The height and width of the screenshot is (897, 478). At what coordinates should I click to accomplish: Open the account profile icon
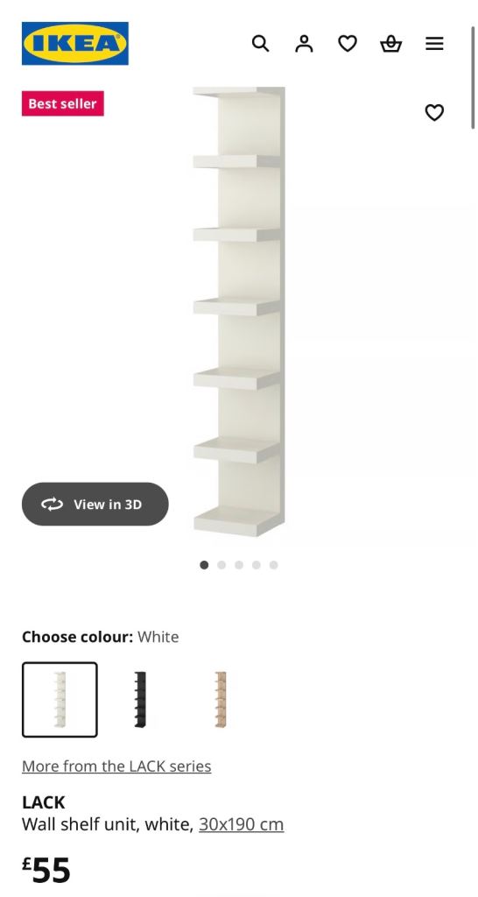304,44
